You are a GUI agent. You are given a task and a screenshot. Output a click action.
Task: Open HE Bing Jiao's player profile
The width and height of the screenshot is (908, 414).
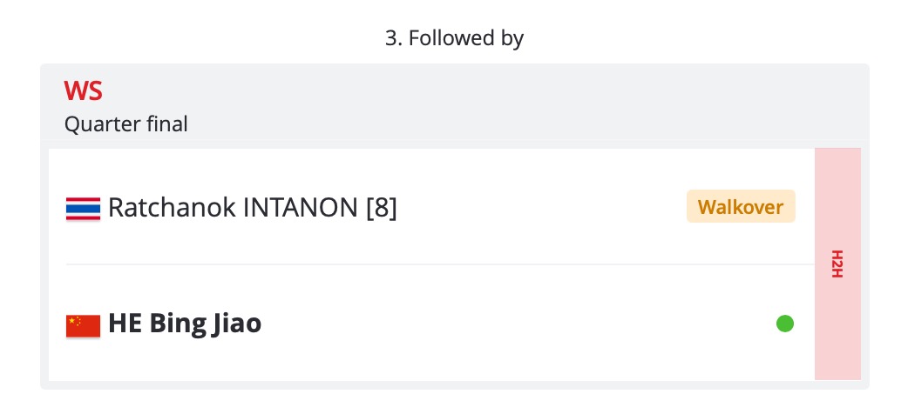(185, 324)
